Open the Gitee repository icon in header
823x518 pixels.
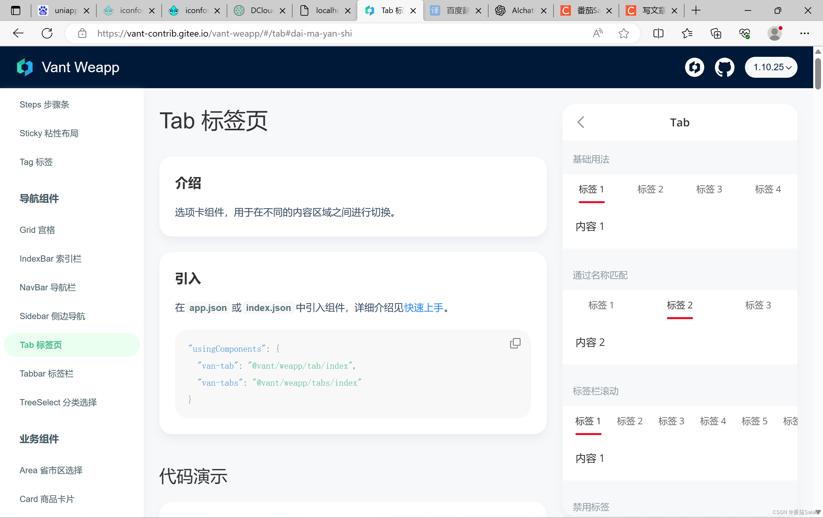tap(694, 67)
